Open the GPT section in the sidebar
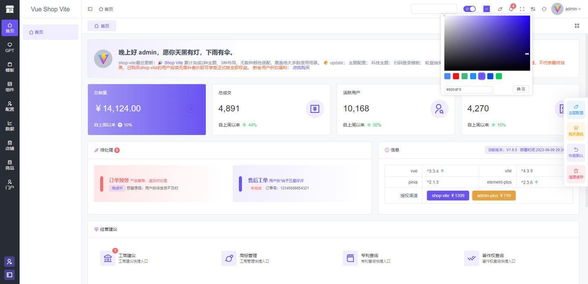The image size is (588, 284). point(9,47)
